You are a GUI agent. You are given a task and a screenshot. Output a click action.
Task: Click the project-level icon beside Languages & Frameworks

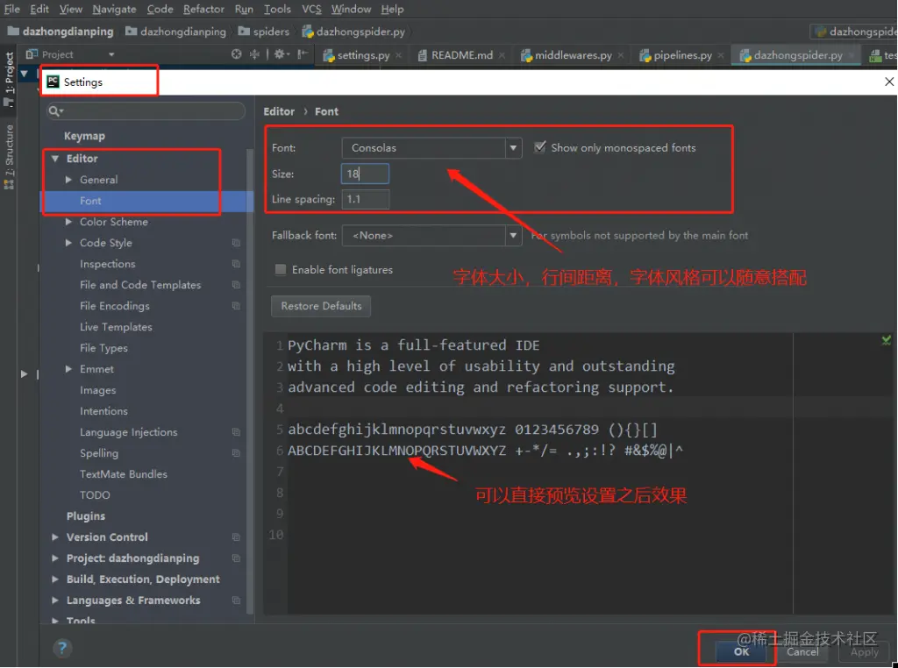pyautogui.click(x=236, y=600)
